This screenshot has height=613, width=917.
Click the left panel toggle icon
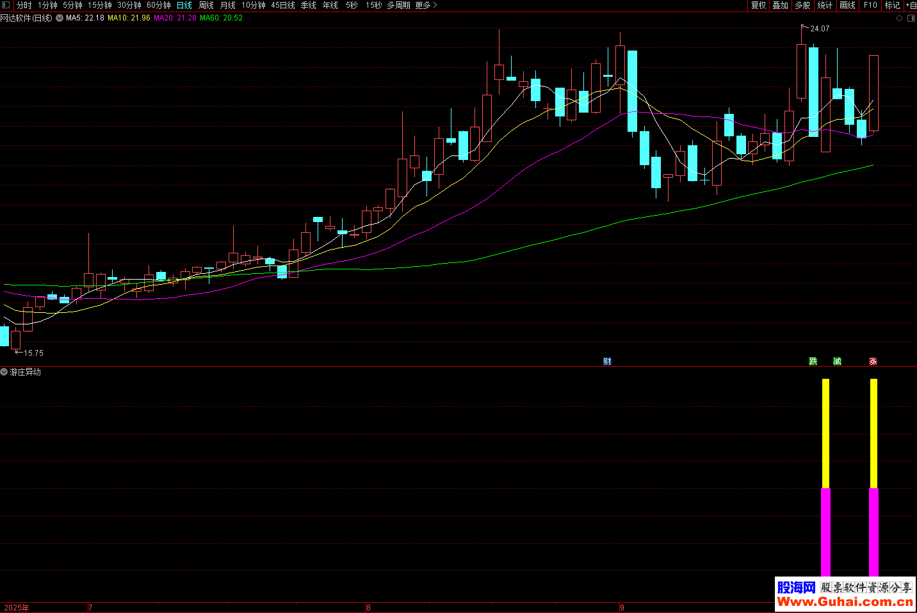click(6, 5)
